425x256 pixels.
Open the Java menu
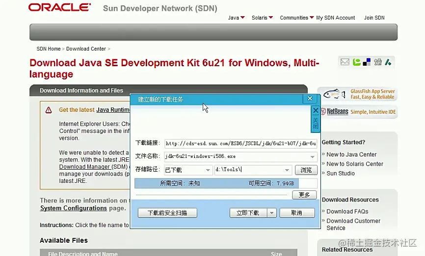pos(236,18)
